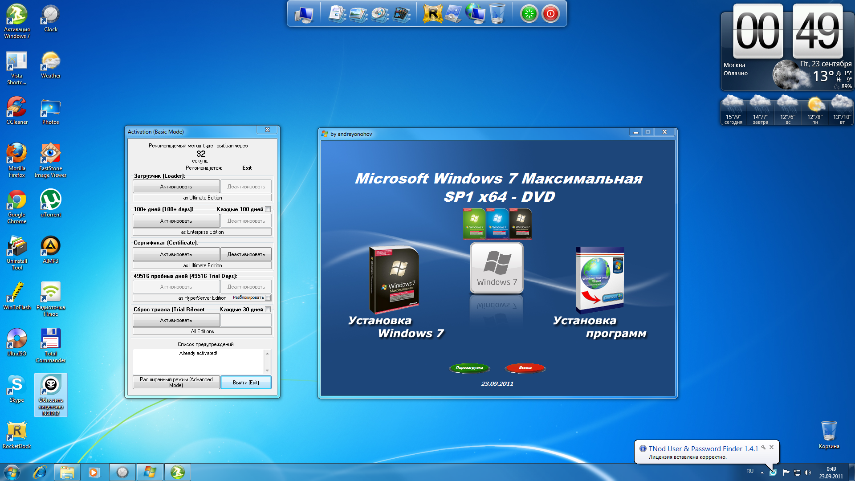Click Активировать as Ultimate Edition
855x481 pixels.
tap(176, 187)
